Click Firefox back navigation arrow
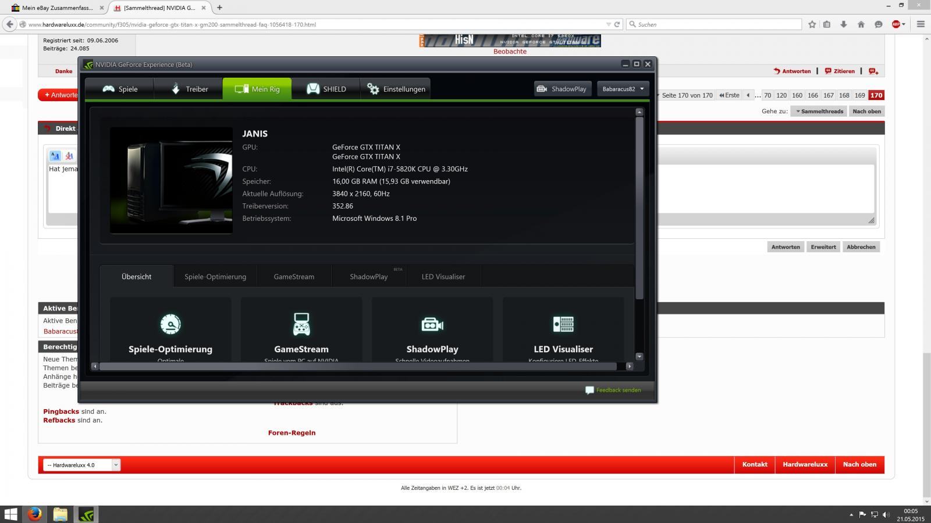931x523 pixels. pos(10,24)
